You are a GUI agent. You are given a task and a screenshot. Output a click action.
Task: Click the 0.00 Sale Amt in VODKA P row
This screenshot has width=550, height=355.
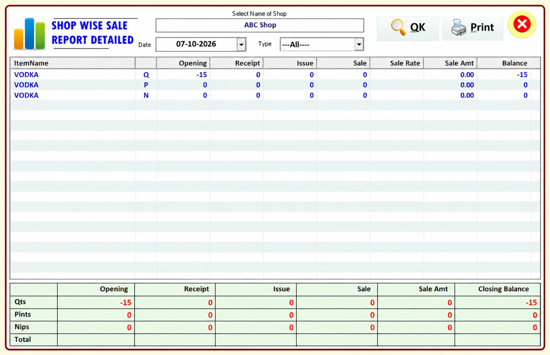point(467,85)
